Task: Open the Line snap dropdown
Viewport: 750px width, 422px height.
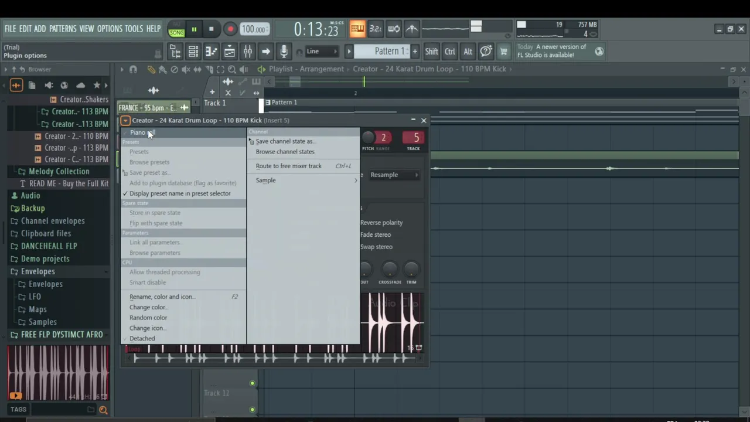Action: point(322,52)
